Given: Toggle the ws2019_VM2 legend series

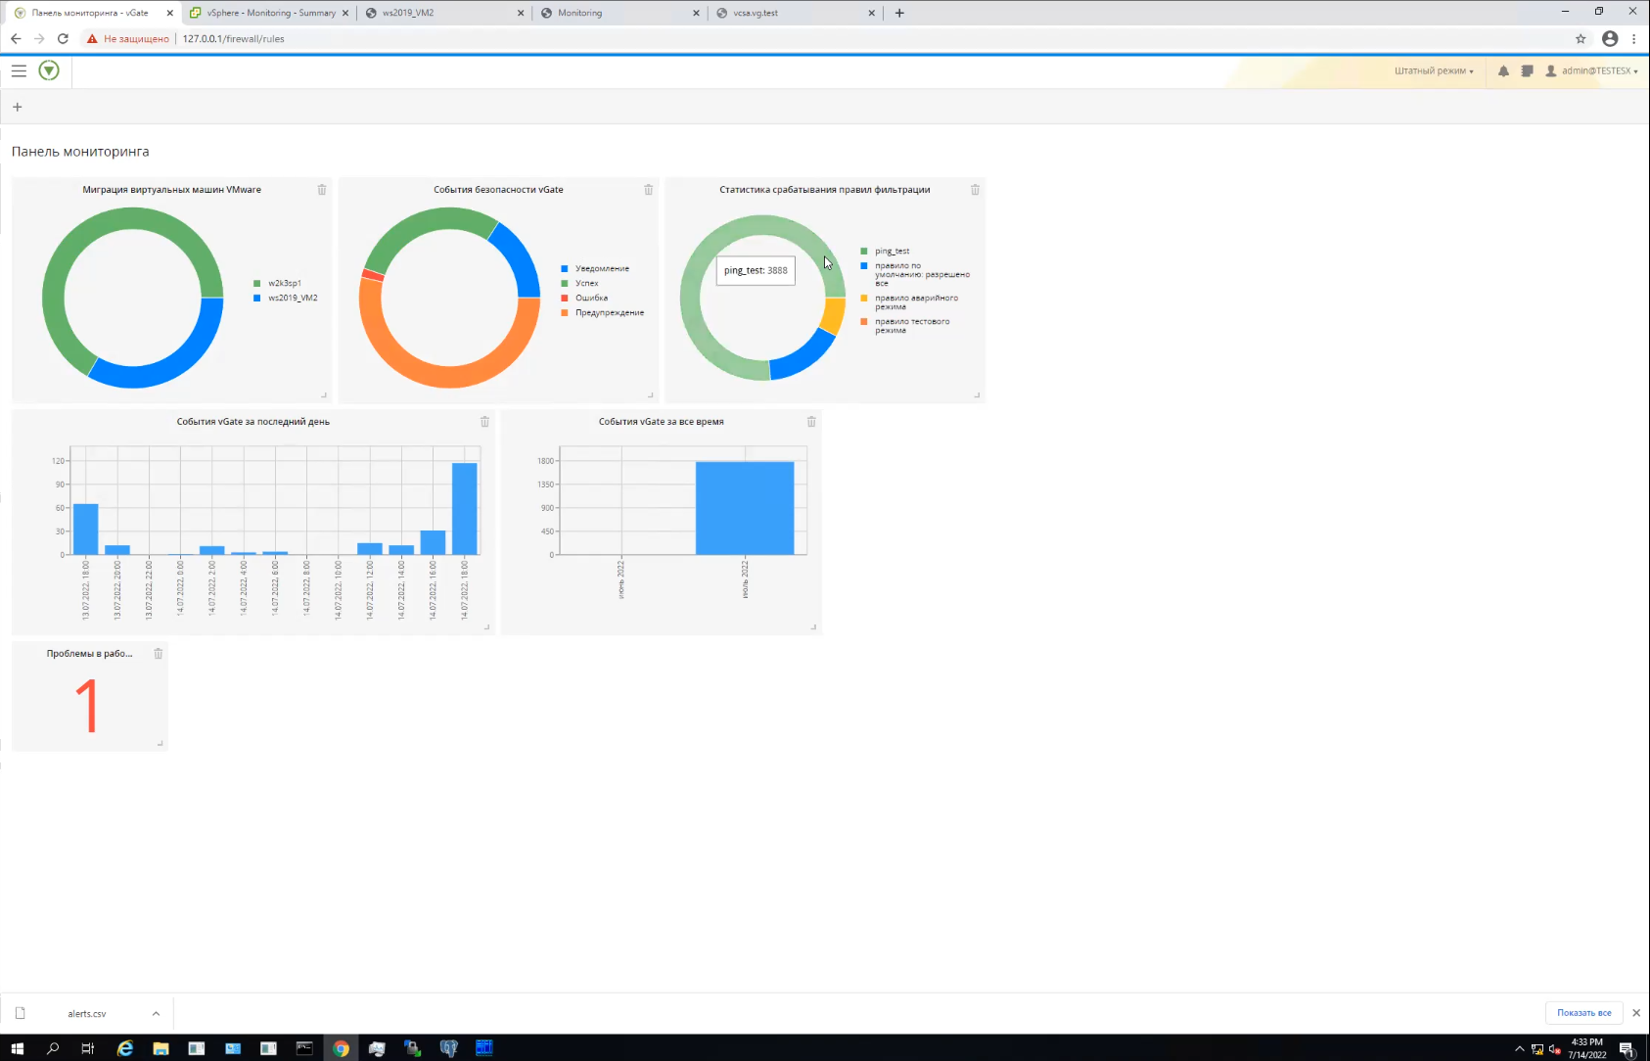Looking at the screenshot, I should [x=286, y=298].
